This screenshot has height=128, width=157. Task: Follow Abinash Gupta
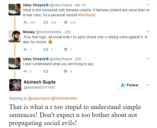129,85
